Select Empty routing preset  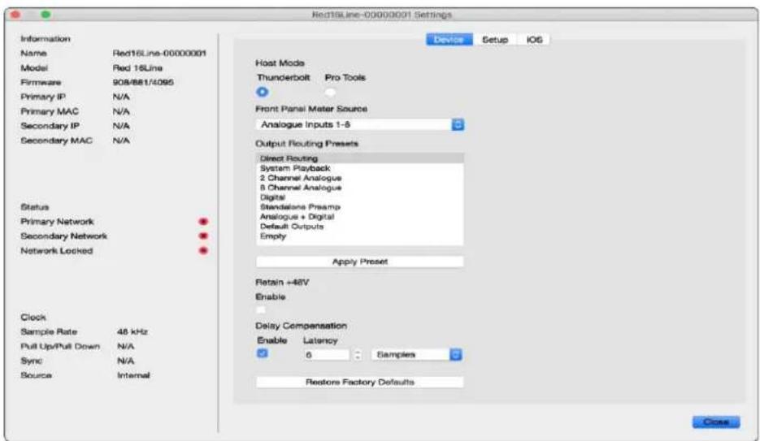coord(359,236)
